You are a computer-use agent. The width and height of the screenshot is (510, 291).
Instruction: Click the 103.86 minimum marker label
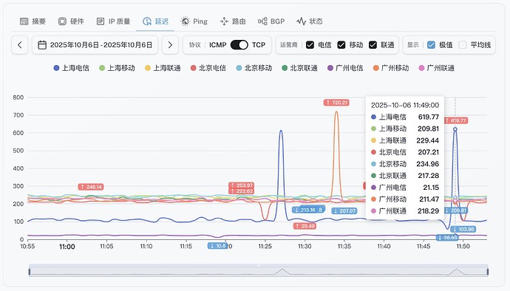[x=463, y=229]
